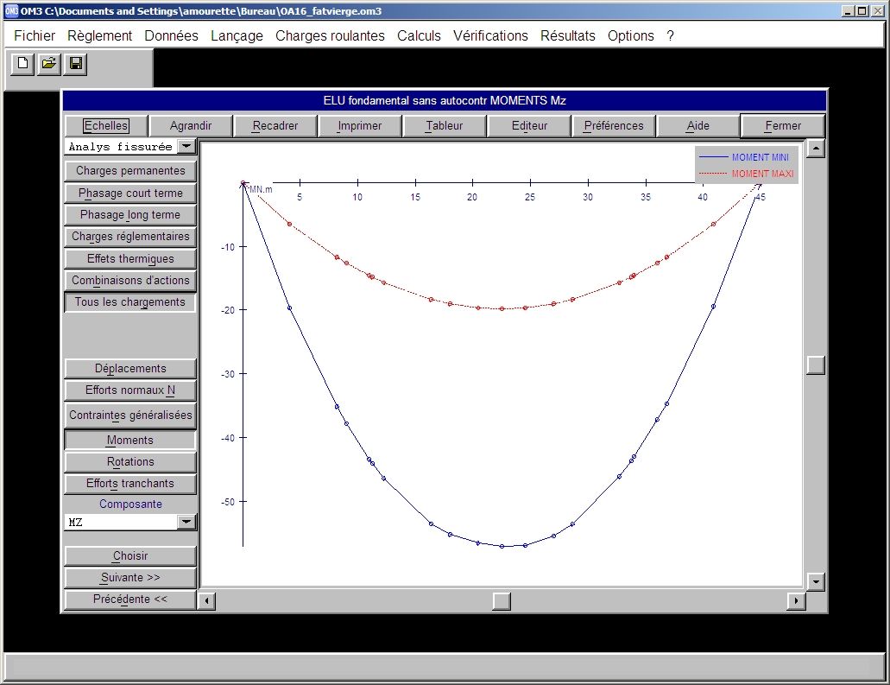The width and height of the screenshot is (890, 685).
Task: Click the New file icon
Action: 22,64
